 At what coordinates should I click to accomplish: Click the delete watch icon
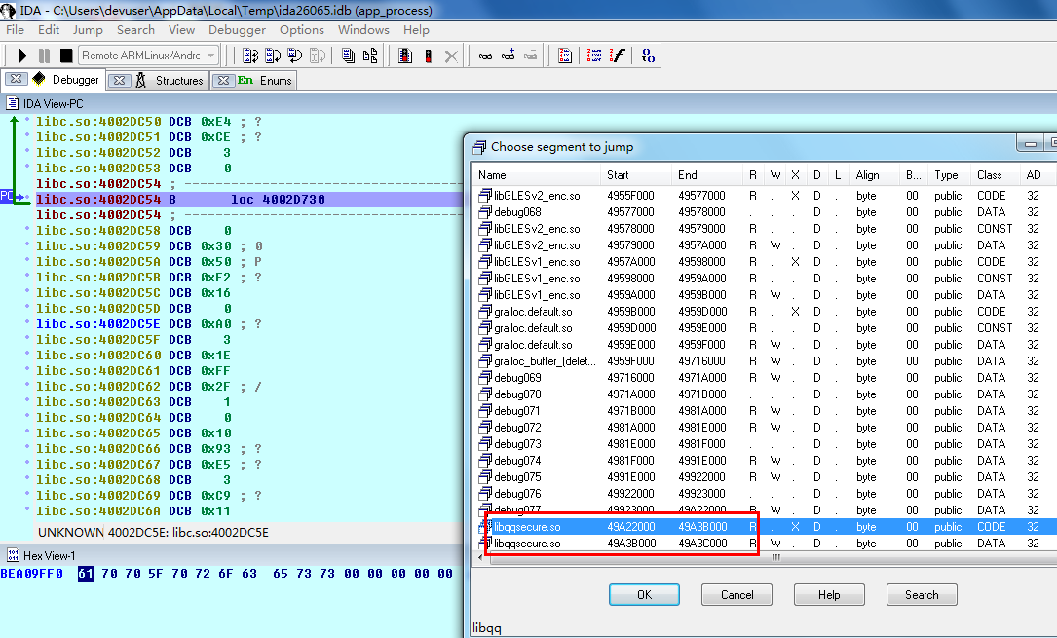click(x=531, y=56)
